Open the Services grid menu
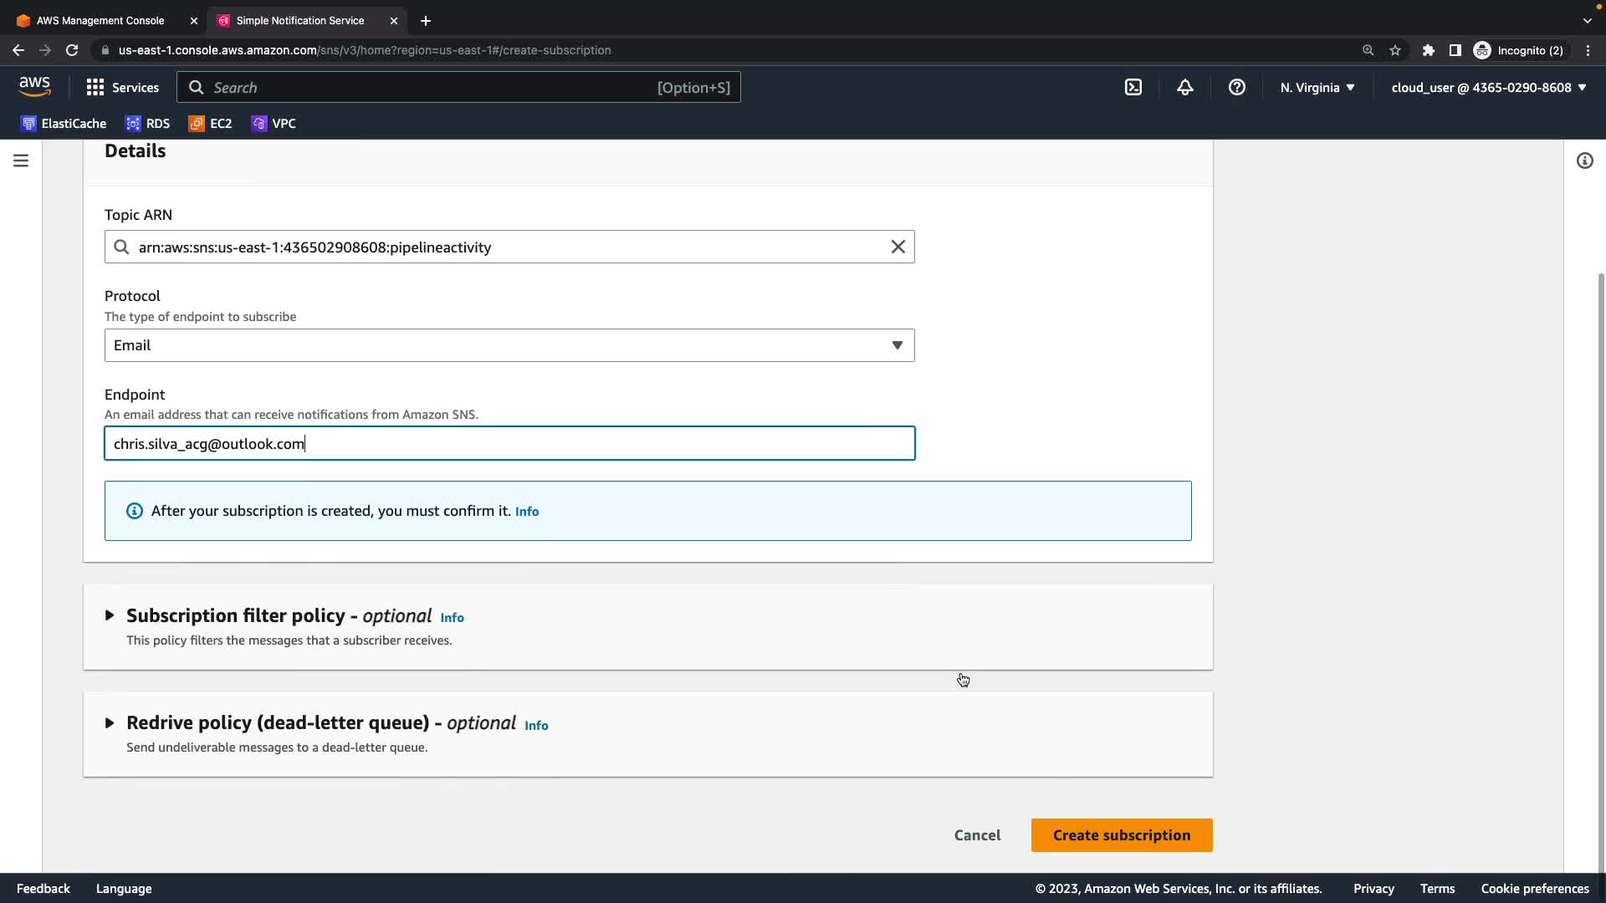1606x903 pixels. tap(122, 88)
